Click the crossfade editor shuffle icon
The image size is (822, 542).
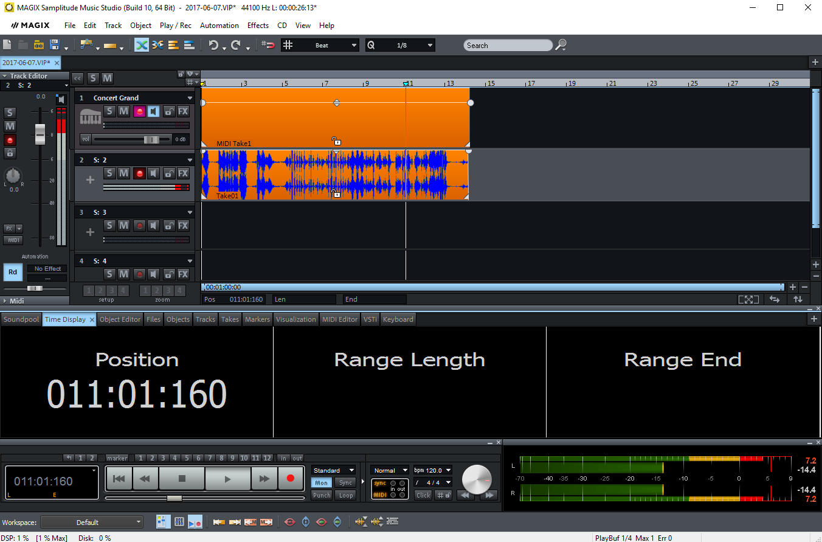[158, 45]
